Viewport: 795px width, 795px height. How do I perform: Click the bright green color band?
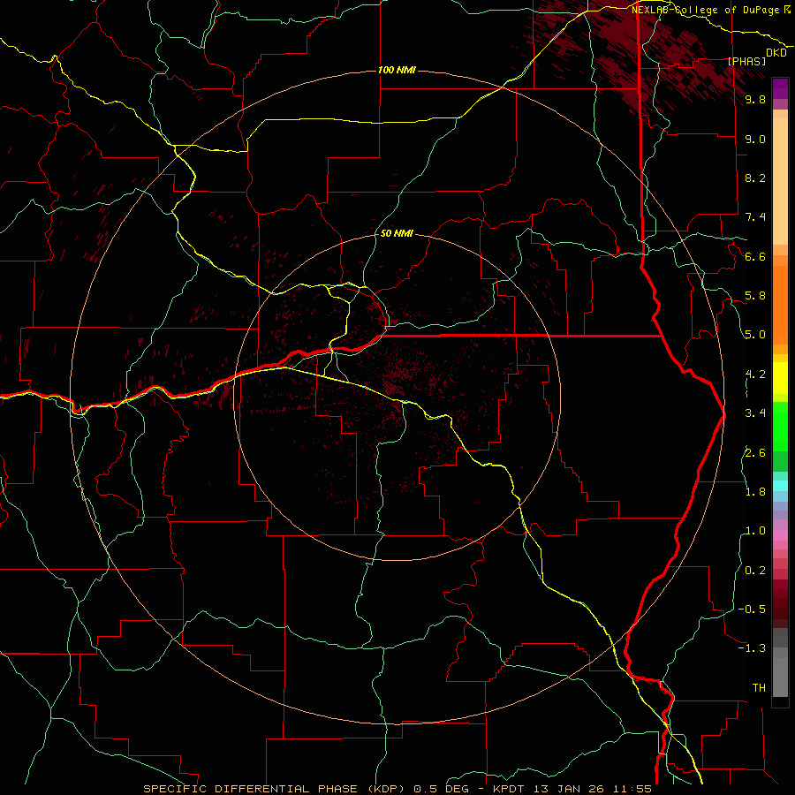780,426
